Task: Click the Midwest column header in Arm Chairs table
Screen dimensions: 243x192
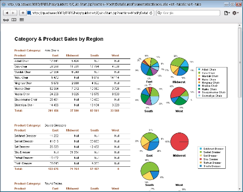Action: pos(72,55)
